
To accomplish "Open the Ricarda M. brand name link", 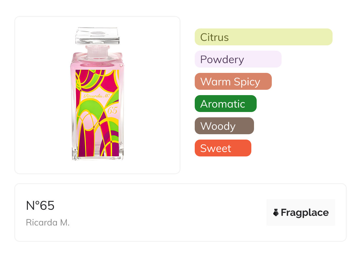I will pyautogui.click(x=48, y=223).
